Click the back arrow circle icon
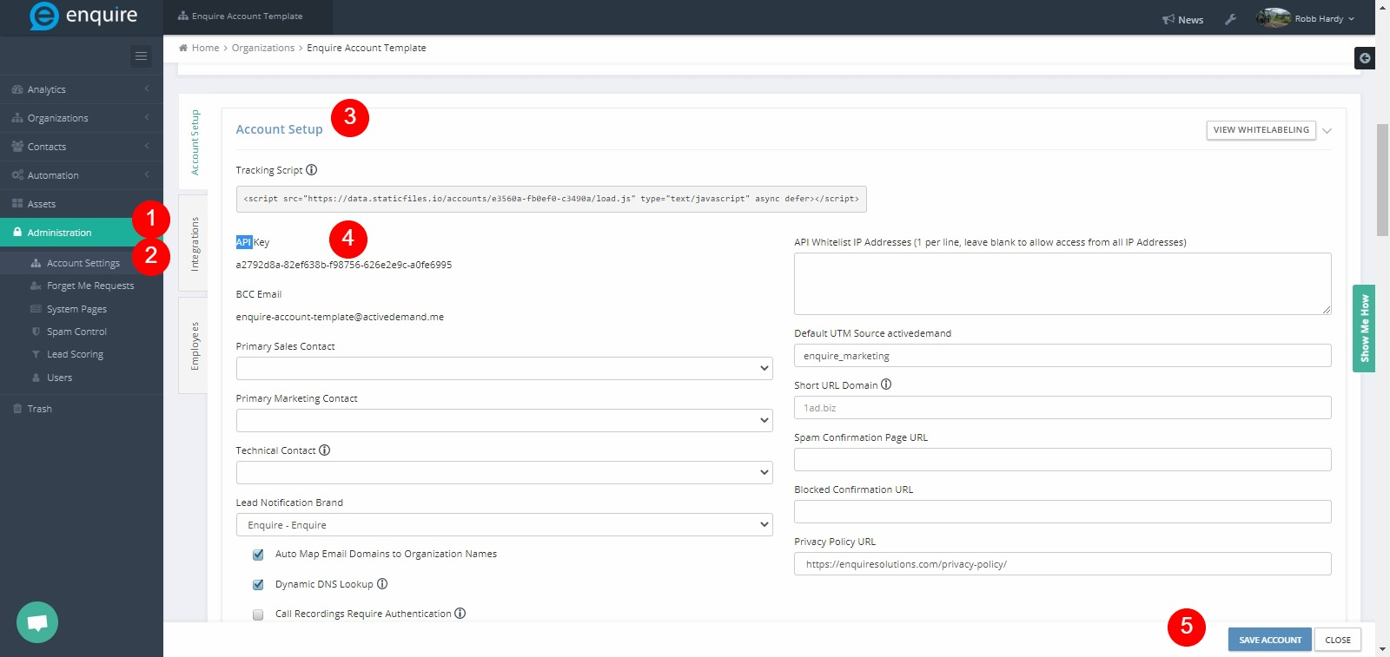The height and width of the screenshot is (657, 1390). [x=1365, y=58]
